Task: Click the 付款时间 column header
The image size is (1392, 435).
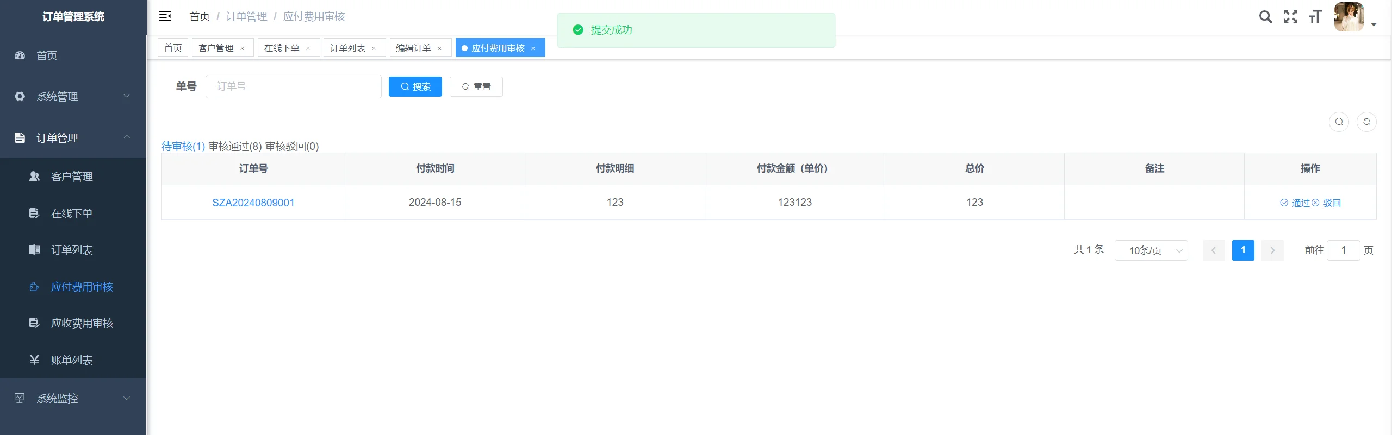Action: (435, 168)
